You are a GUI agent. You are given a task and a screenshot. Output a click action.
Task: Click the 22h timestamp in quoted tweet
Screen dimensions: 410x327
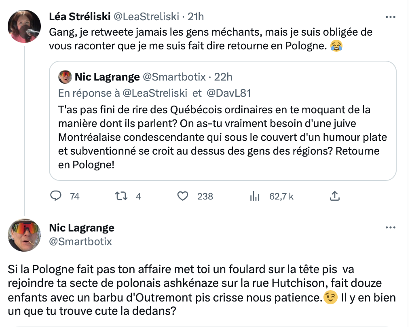coord(223,76)
